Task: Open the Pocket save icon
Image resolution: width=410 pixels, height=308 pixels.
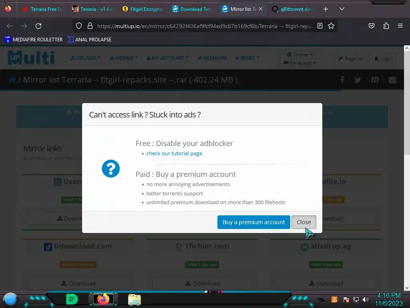Action: pos(371,26)
